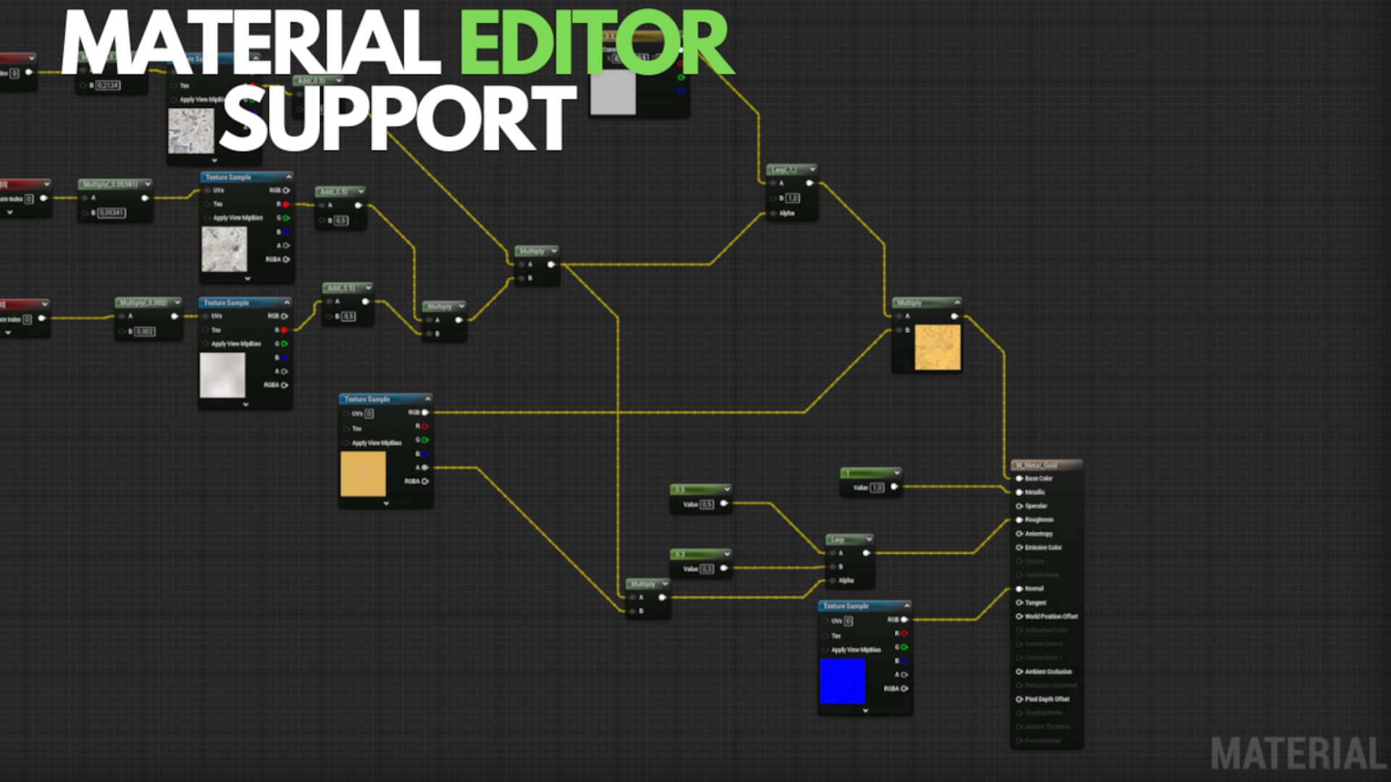Click the Metallic input pin on result node
The image size is (1391, 782).
click(1019, 492)
